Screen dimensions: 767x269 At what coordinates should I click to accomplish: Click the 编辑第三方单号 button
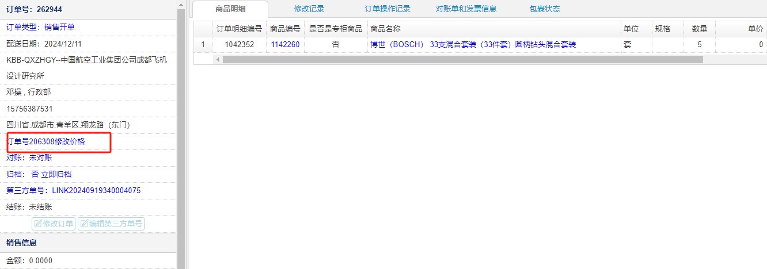pyautogui.click(x=111, y=224)
